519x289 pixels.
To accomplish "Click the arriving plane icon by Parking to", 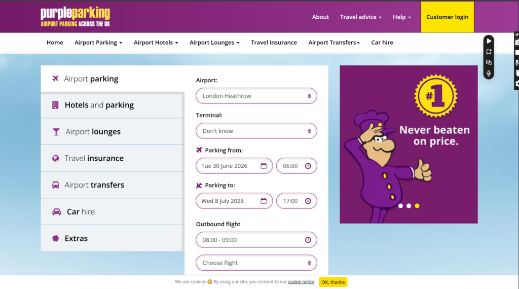I will click(x=199, y=185).
